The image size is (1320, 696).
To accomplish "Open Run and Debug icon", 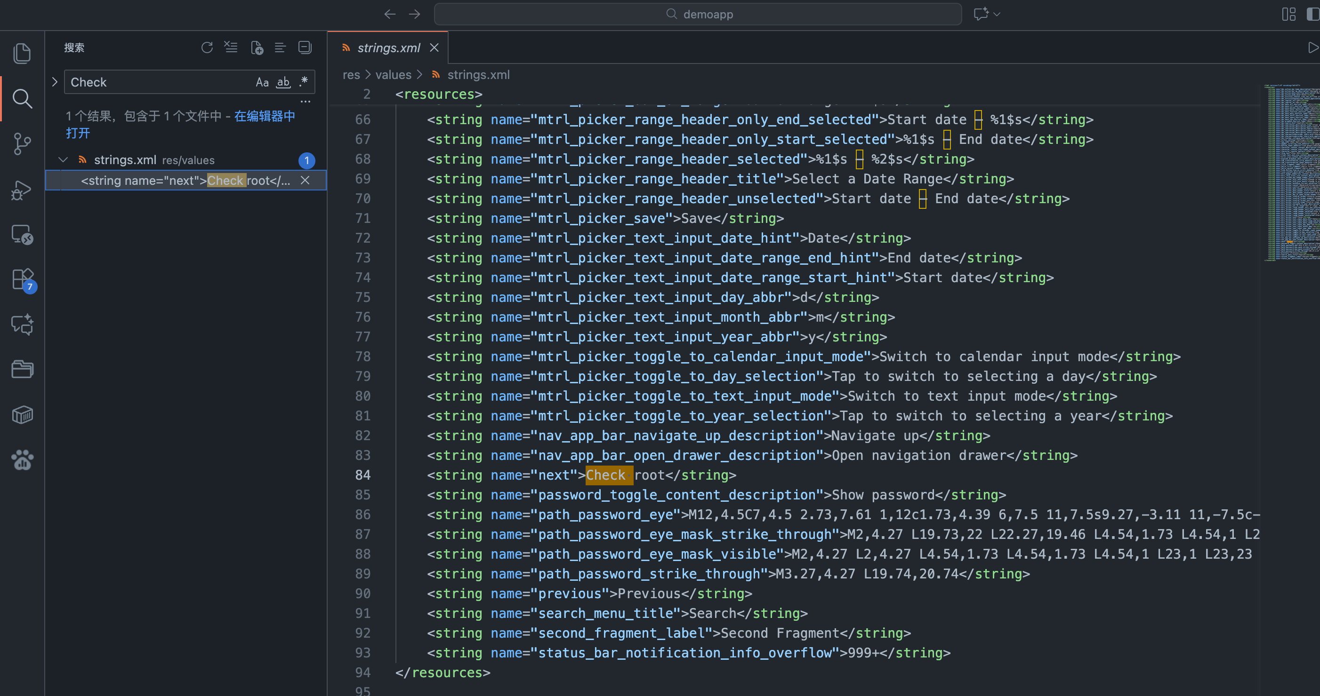I will tap(22, 190).
